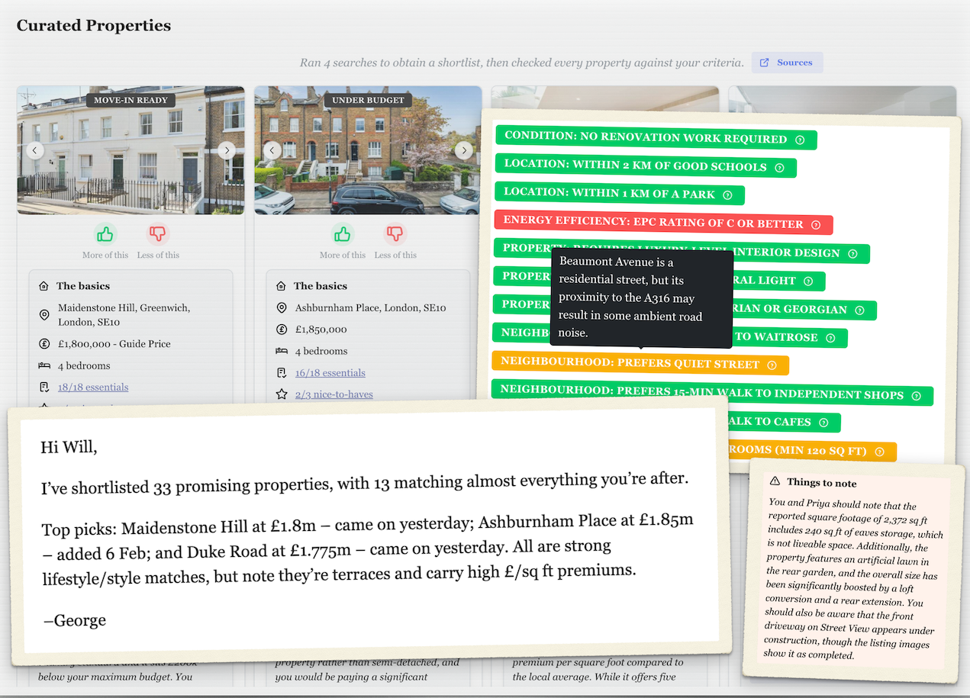Screen dimensions: 970x698
Task: Open help icon on Good Schools tag
Action: point(779,168)
